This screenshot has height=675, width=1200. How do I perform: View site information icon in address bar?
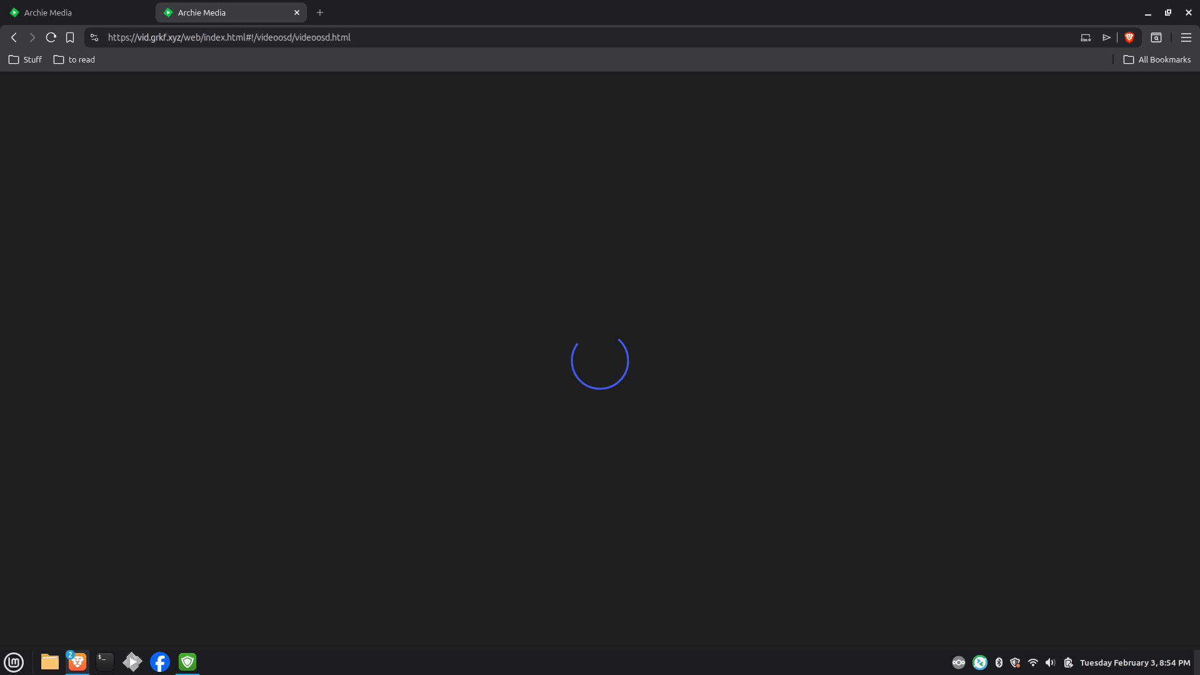pyautogui.click(x=94, y=37)
